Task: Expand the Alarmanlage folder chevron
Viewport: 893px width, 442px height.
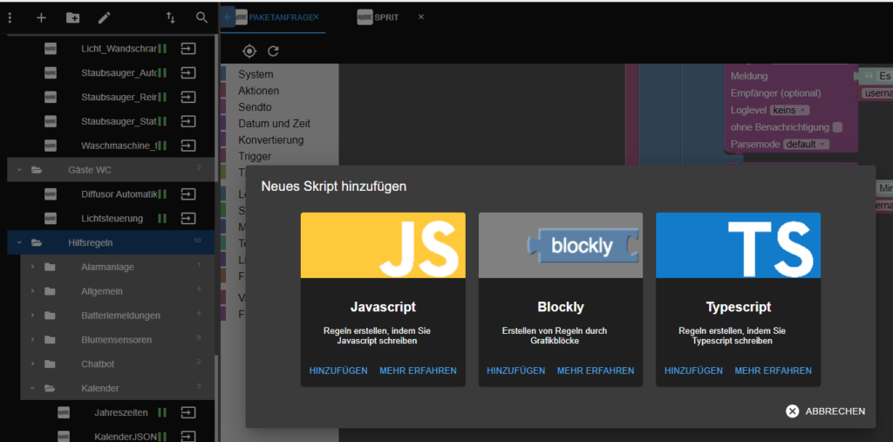Action: 32,267
